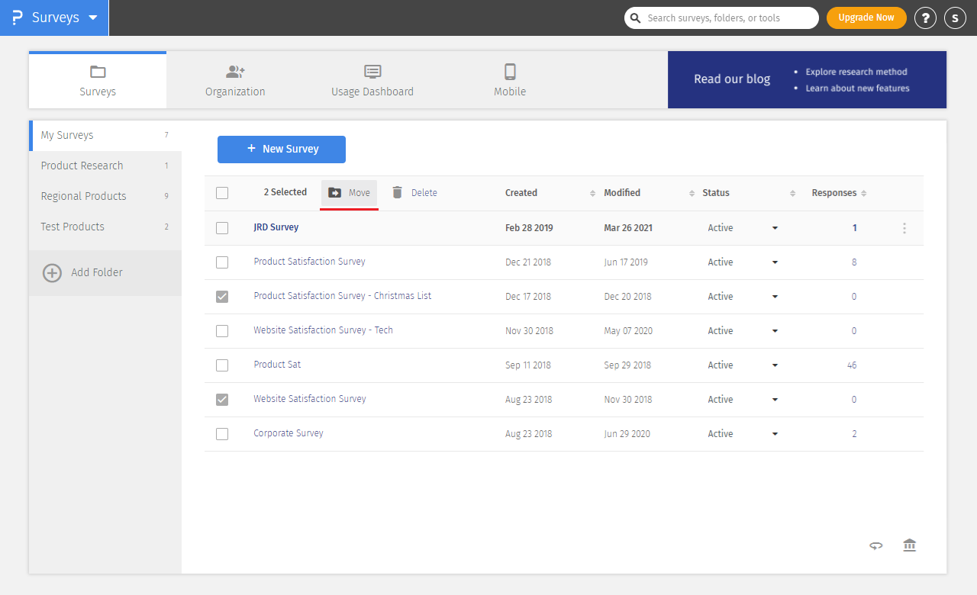Viewport: 977px width, 595px height.
Task: Click the Upgrade Now button
Action: (x=866, y=18)
